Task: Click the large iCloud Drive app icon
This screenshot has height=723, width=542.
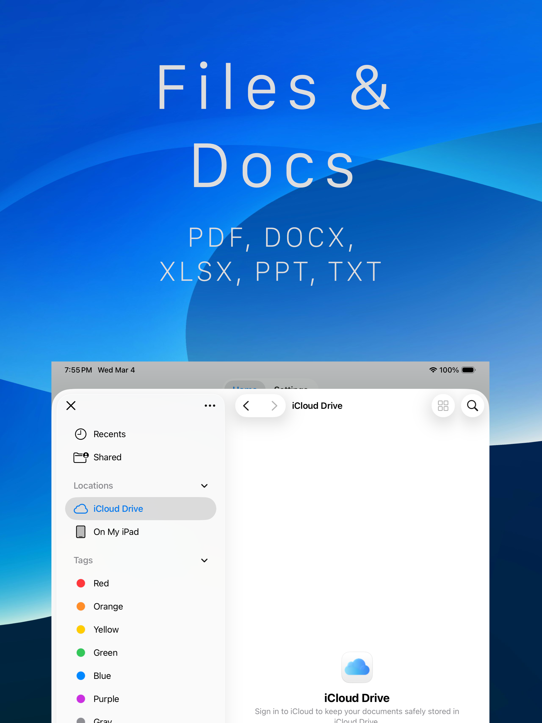Action: click(x=357, y=667)
